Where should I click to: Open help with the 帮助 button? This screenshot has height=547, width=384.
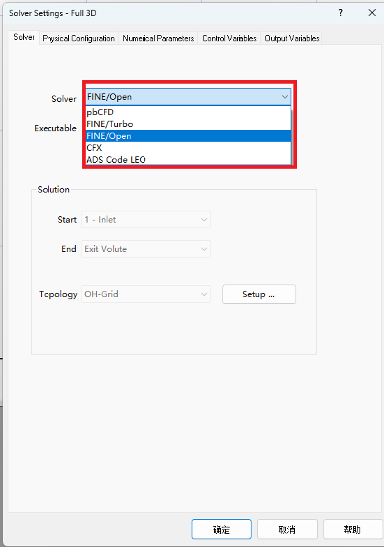352,529
